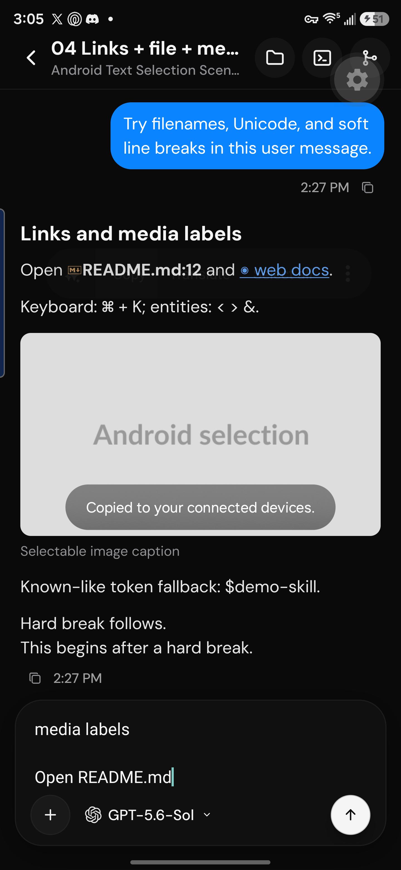Viewport: 401px width, 870px height.
Task: Tap the plus attachment button
Action: [x=51, y=815]
